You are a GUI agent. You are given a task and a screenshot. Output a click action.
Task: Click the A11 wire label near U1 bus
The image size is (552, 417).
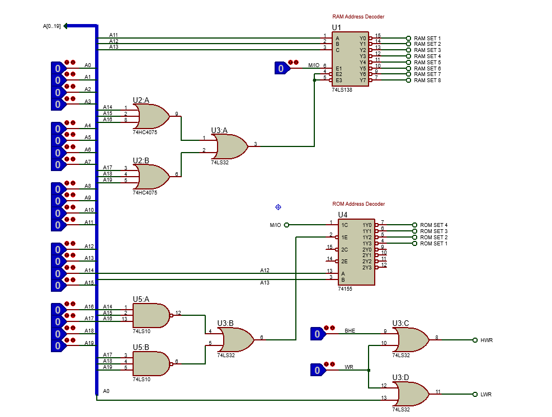114,35
